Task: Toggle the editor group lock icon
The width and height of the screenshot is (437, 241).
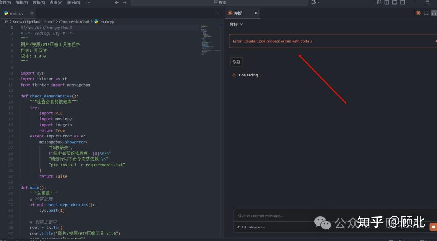Action: click(434, 13)
